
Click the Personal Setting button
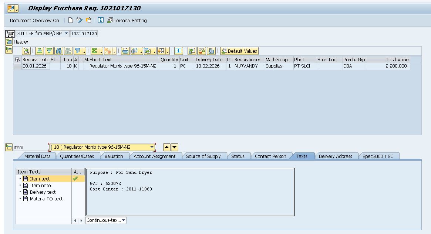[127, 20]
